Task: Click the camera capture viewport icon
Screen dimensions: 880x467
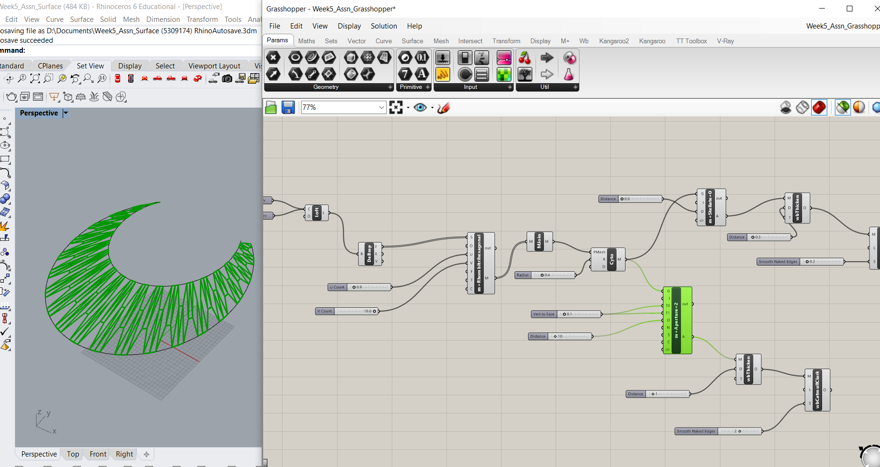Action: (x=227, y=78)
